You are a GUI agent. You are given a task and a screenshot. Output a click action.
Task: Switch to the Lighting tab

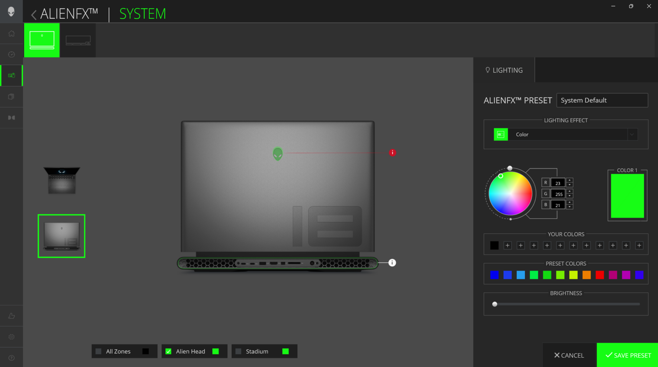tap(504, 70)
